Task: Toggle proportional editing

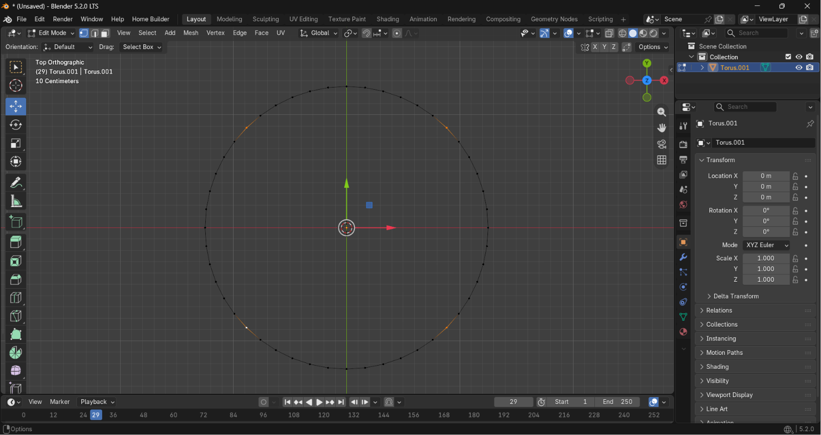Action: (397, 33)
